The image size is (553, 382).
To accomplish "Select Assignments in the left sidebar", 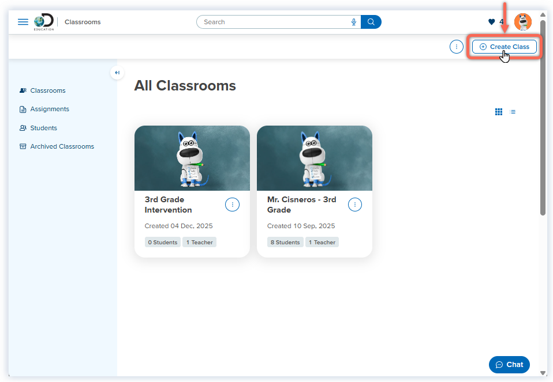I will point(49,109).
